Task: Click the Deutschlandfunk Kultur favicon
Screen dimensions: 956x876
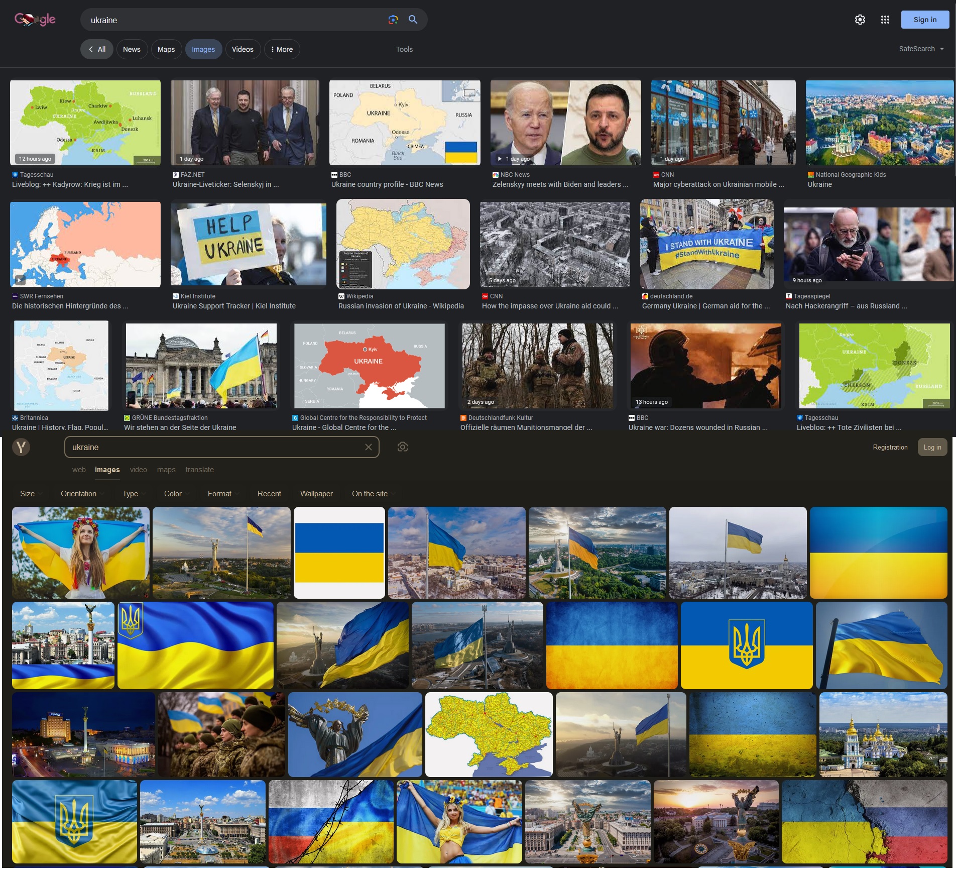Action: pyautogui.click(x=463, y=418)
